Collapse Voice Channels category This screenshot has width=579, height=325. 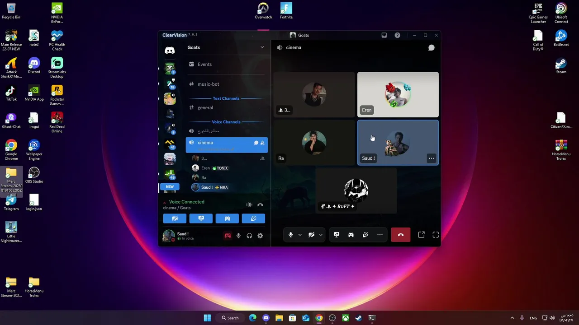pyautogui.click(x=226, y=122)
